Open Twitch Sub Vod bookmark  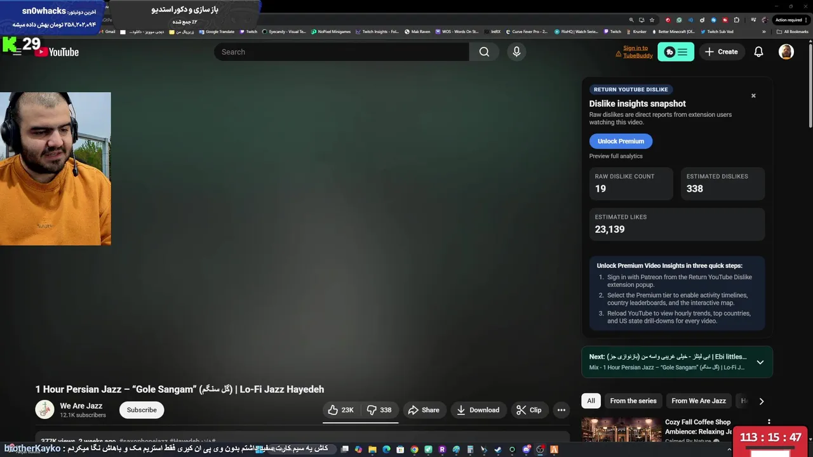[x=717, y=32]
